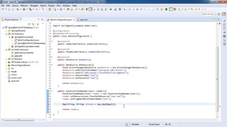Click the green Run button icon
The image size is (227, 127).
click(24, 10)
